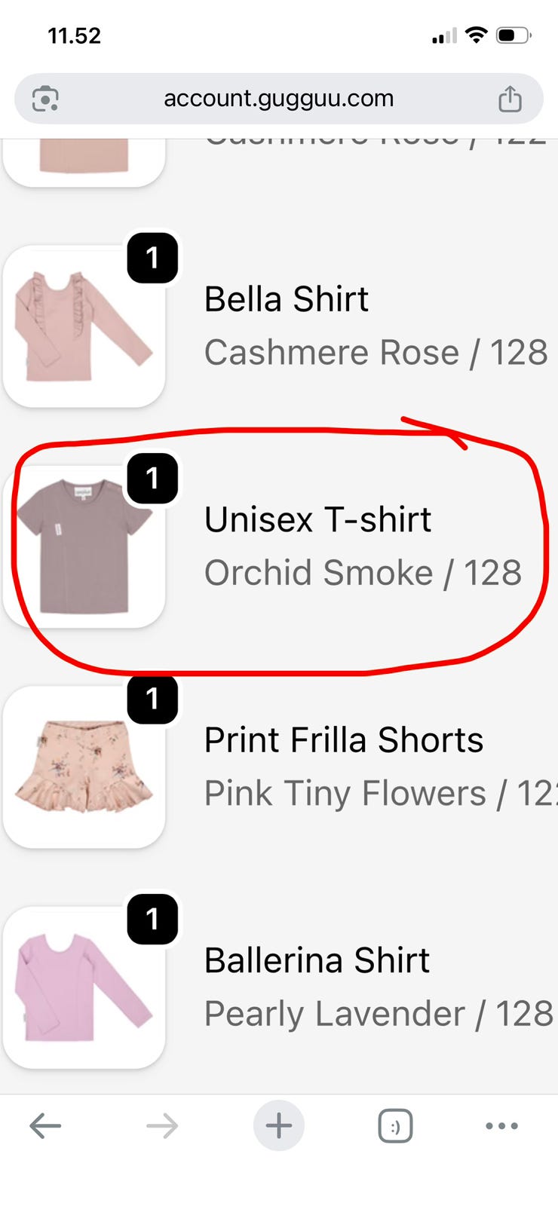Select the Print Frilla Shorts title
The image size is (558, 1206).
point(344,740)
